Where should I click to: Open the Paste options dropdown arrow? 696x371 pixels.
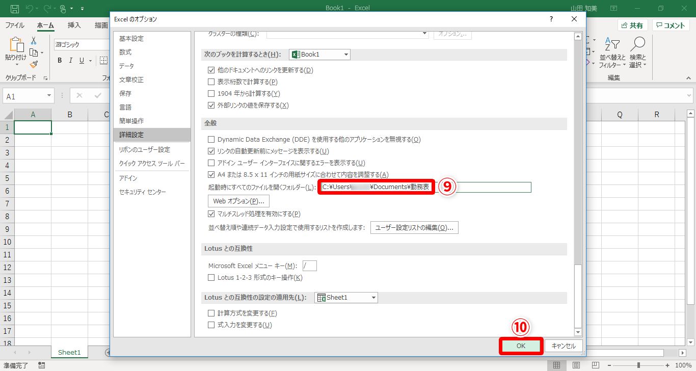click(x=16, y=64)
